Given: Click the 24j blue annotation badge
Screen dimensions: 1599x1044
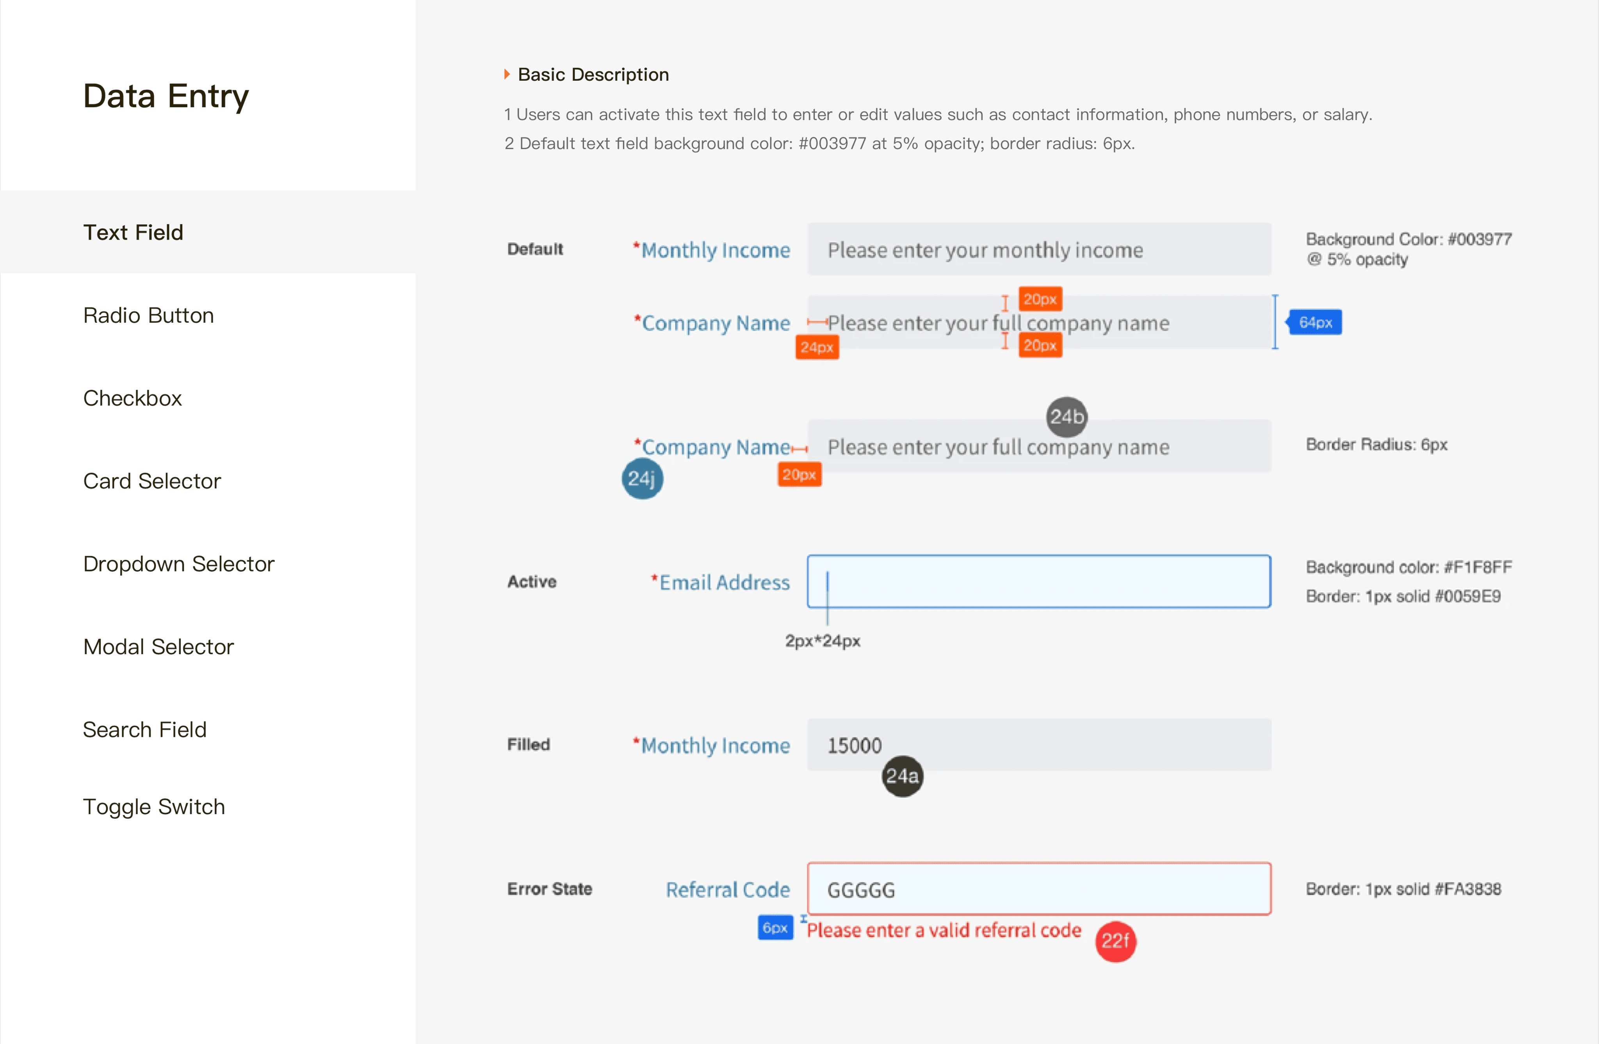Looking at the screenshot, I should pos(642,478).
